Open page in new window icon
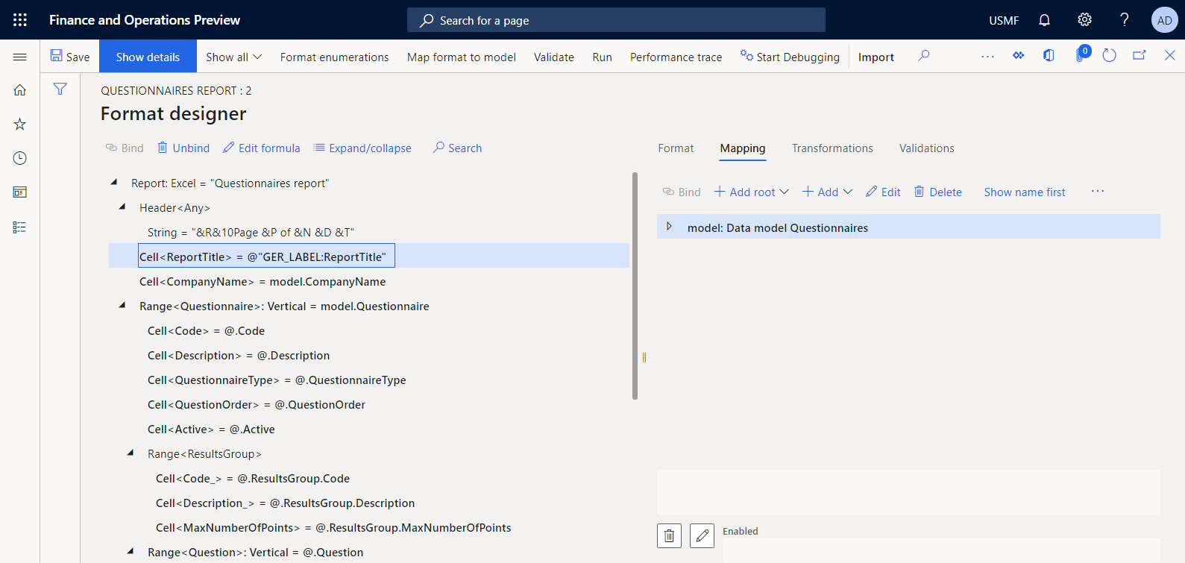Viewport: 1185px width, 563px height. click(x=1140, y=56)
